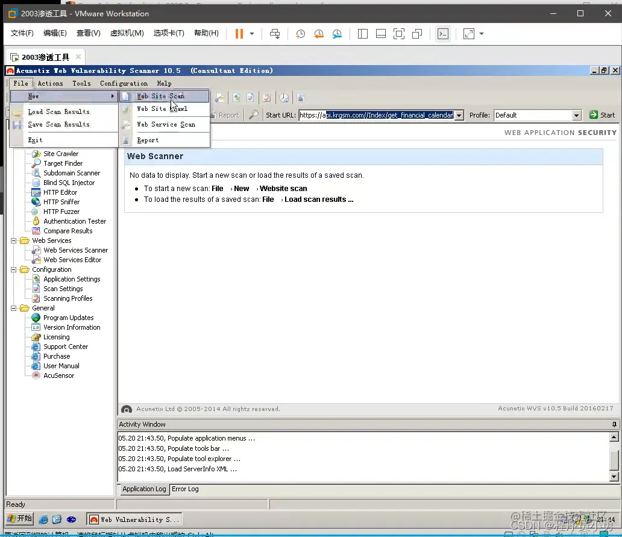The height and width of the screenshot is (537, 622).
Task: Open the Site Crawler tool
Action: pyautogui.click(x=61, y=154)
